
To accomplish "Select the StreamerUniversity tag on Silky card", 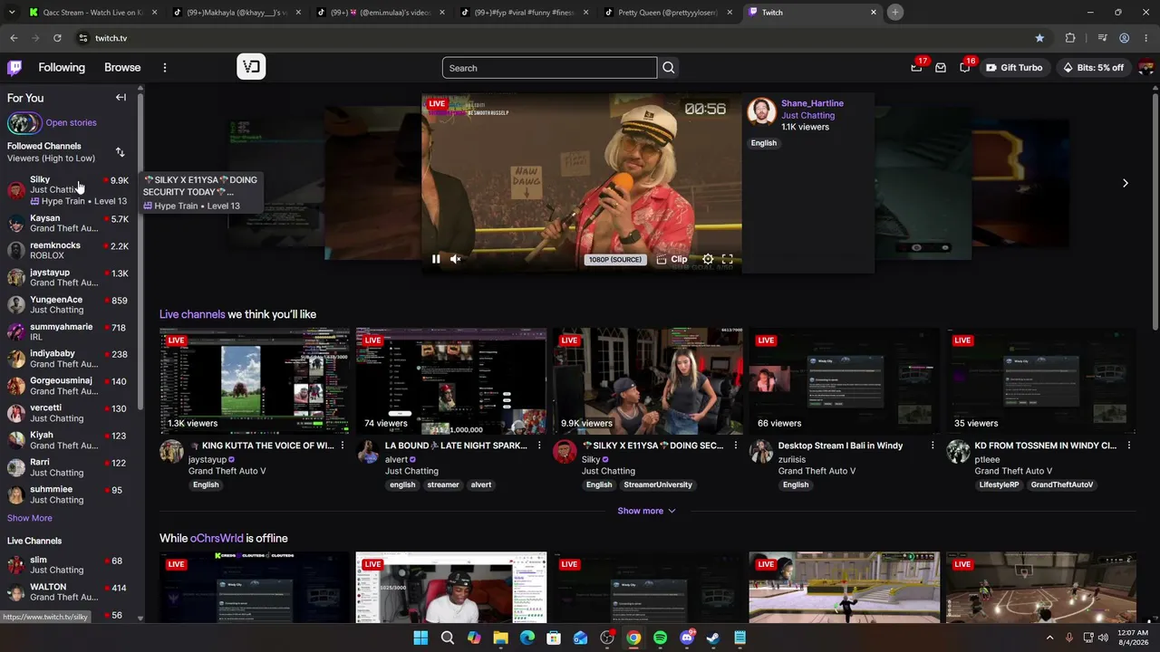I will pyautogui.click(x=658, y=484).
